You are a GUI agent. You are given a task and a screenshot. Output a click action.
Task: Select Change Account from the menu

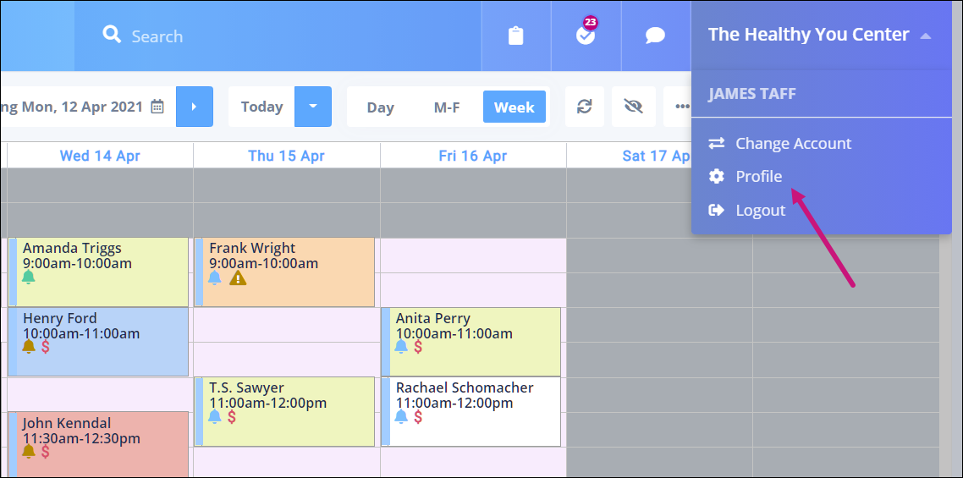(793, 143)
